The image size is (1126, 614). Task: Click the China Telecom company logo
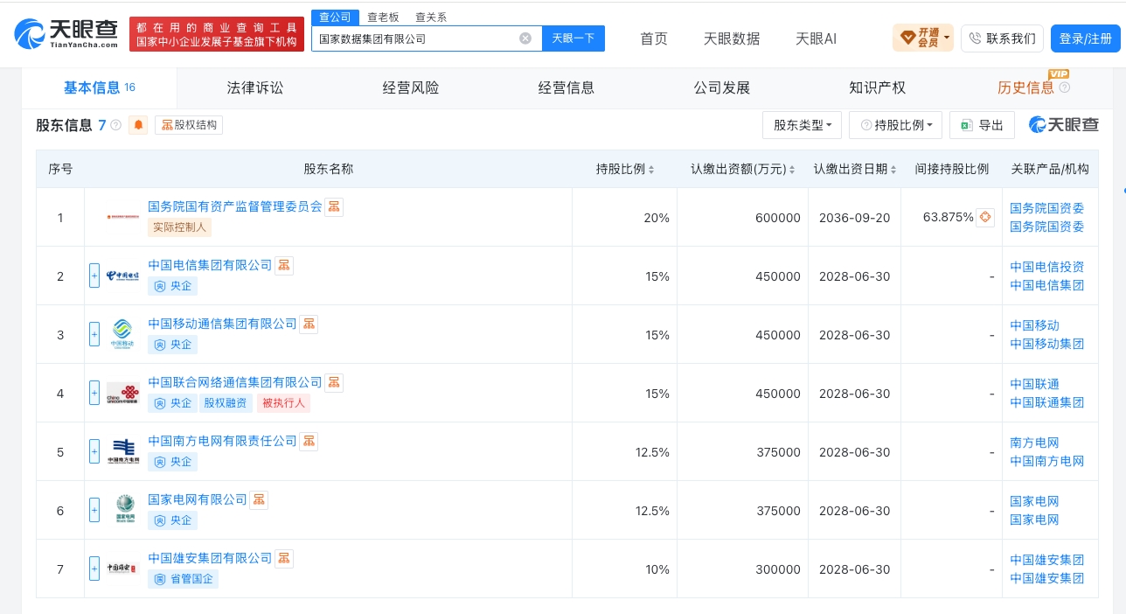[x=122, y=276]
